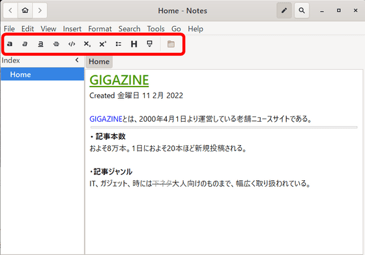Open the View menu
Screen dimensions: 365x255
(x=48, y=29)
